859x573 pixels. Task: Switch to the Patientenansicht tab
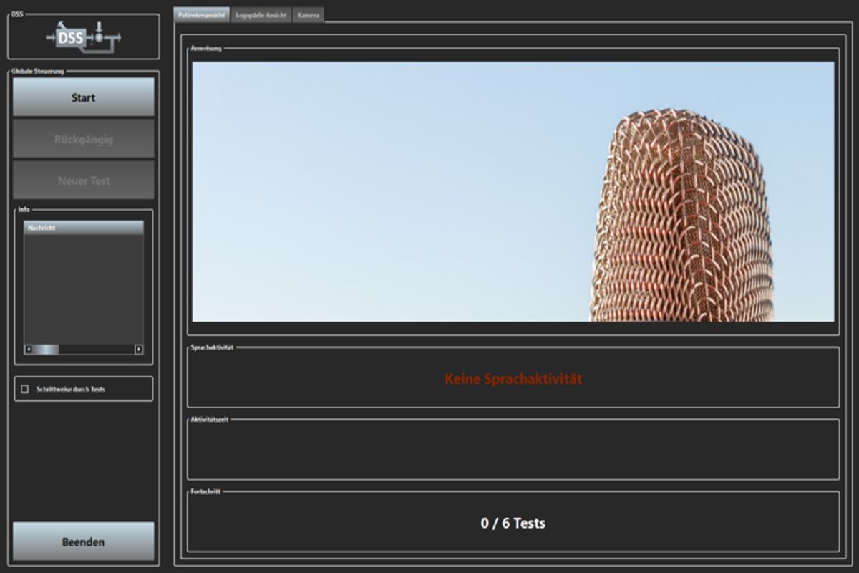pos(201,15)
